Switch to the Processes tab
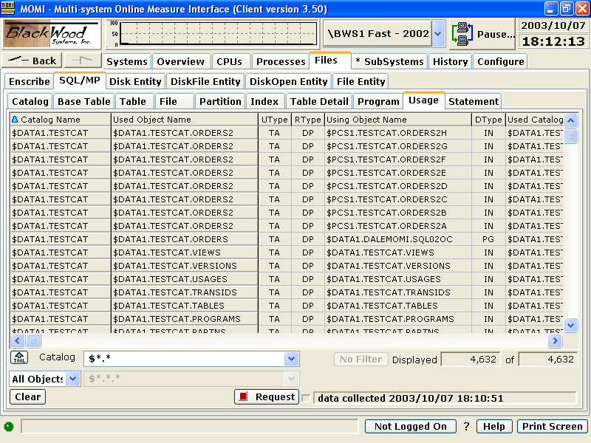This screenshot has width=591, height=443. [x=281, y=62]
